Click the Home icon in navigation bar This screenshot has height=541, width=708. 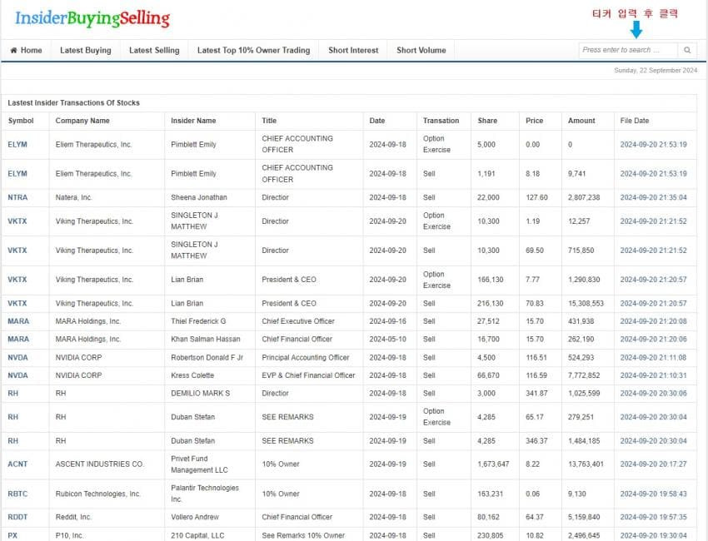tap(13, 50)
